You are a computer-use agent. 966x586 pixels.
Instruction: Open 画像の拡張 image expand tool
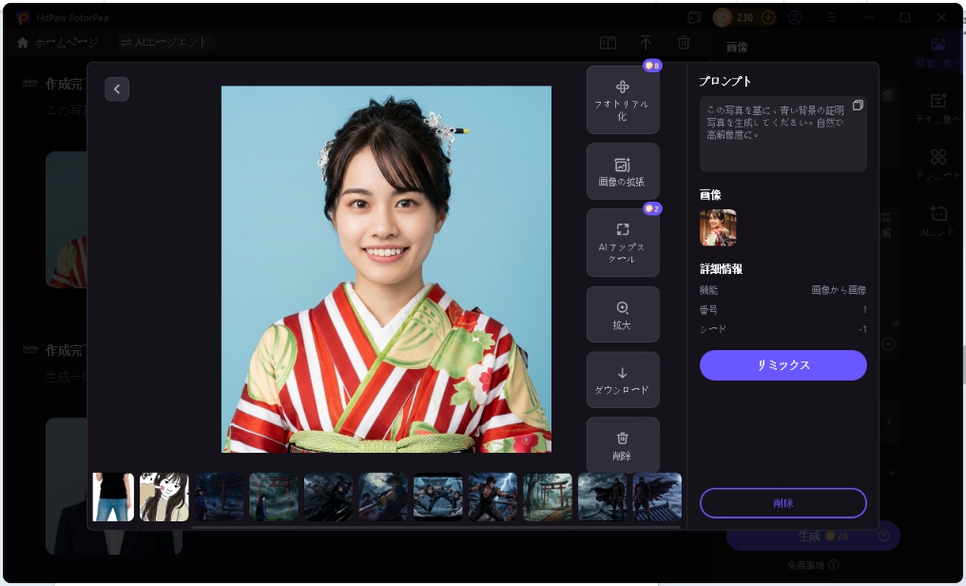pos(622,171)
